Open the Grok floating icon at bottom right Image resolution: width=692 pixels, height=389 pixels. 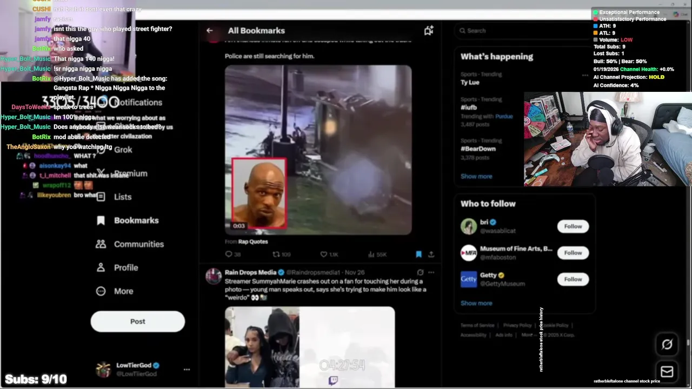click(x=667, y=345)
